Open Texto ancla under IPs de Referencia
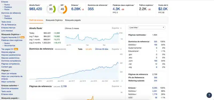The height and width of the screenshot is (100, 214). 6,22
